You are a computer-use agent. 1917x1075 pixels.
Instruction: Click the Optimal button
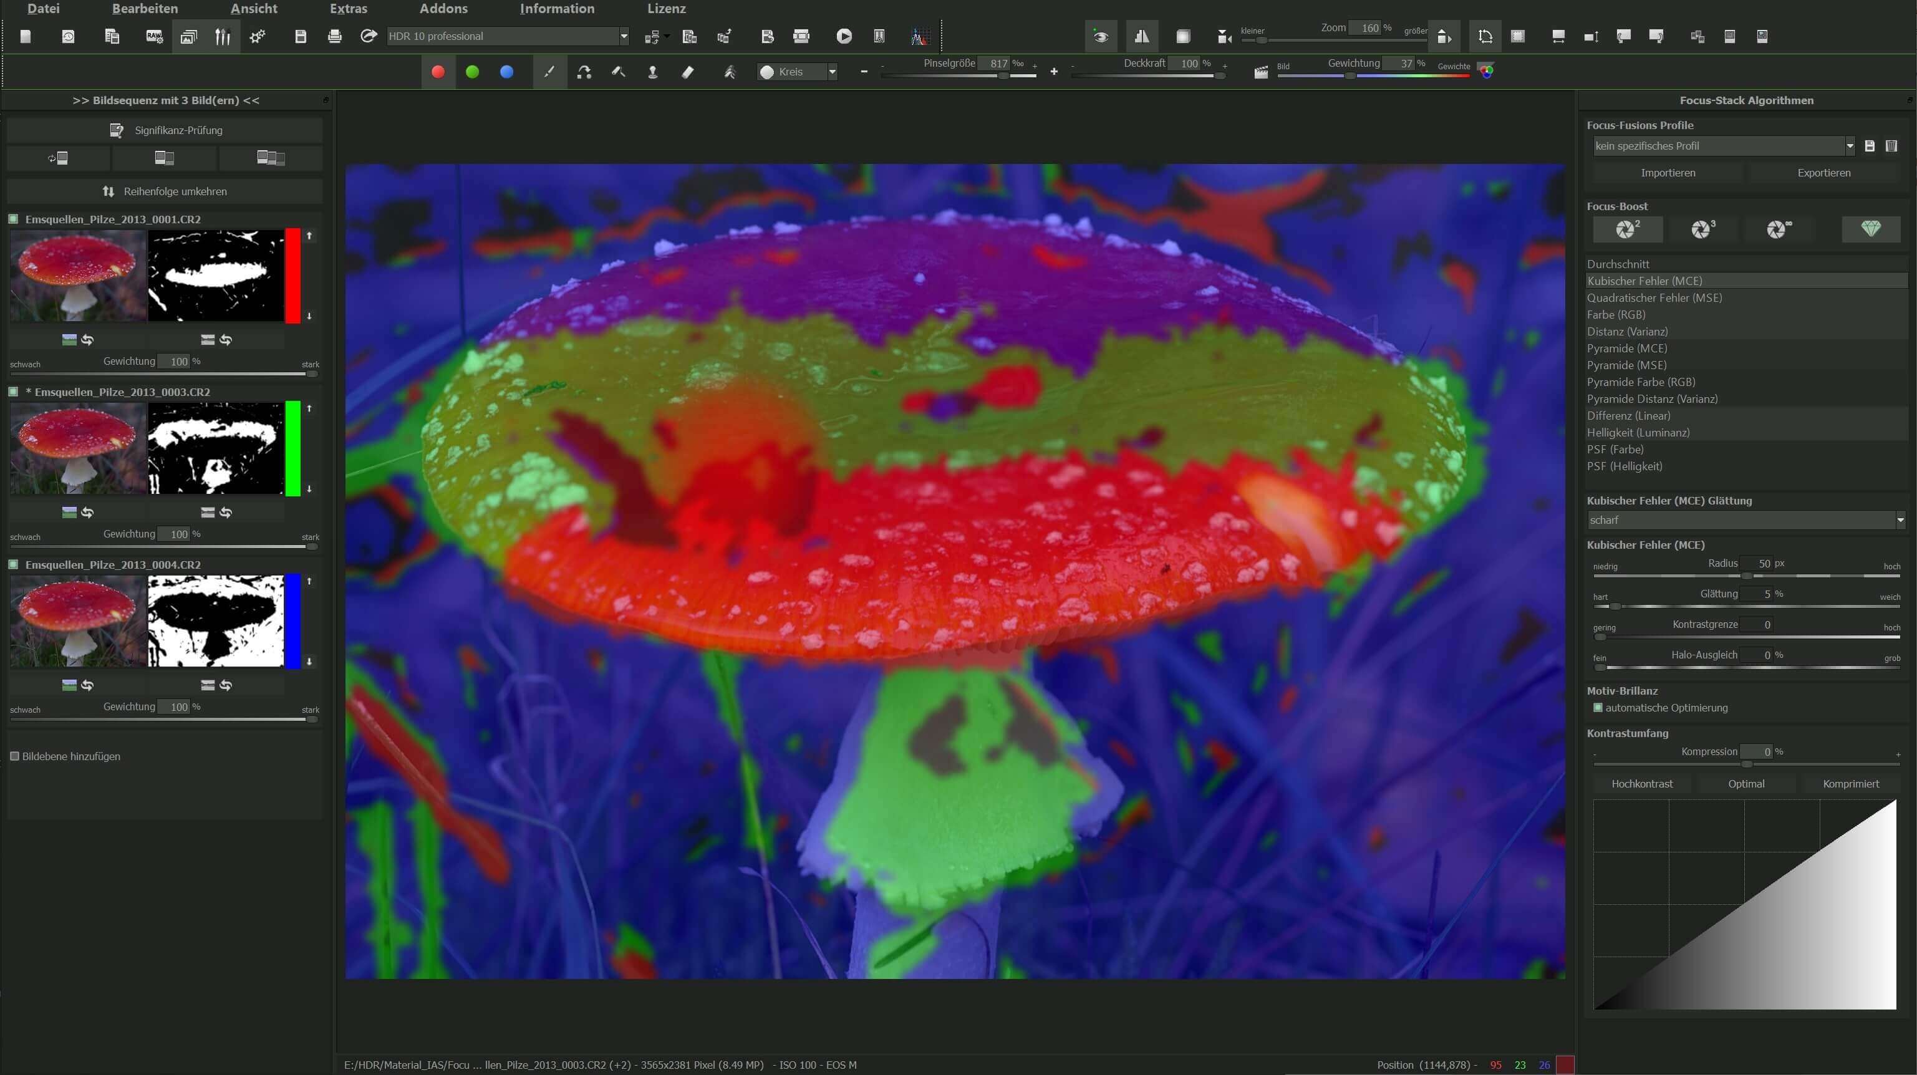pyautogui.click(x=1746, y=783)
